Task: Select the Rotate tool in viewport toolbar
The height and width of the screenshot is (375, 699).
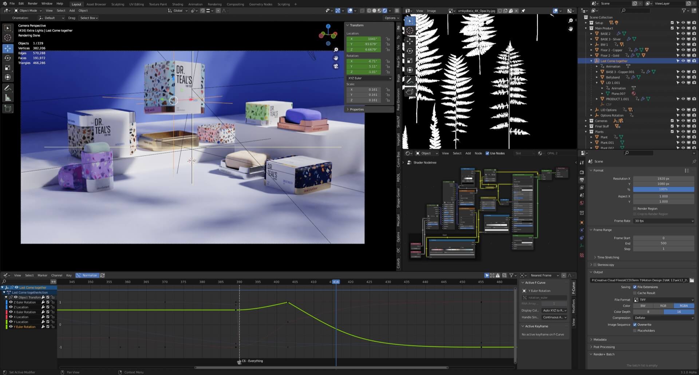Action: tap(8, 58)
